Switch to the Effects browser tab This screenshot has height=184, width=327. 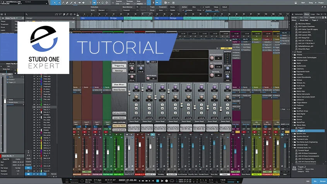coord(306,14)
